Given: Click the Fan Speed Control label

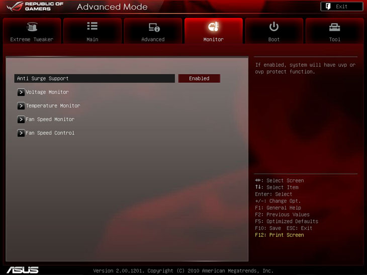Looking at the screenshot, I should (x=50, y=133).
